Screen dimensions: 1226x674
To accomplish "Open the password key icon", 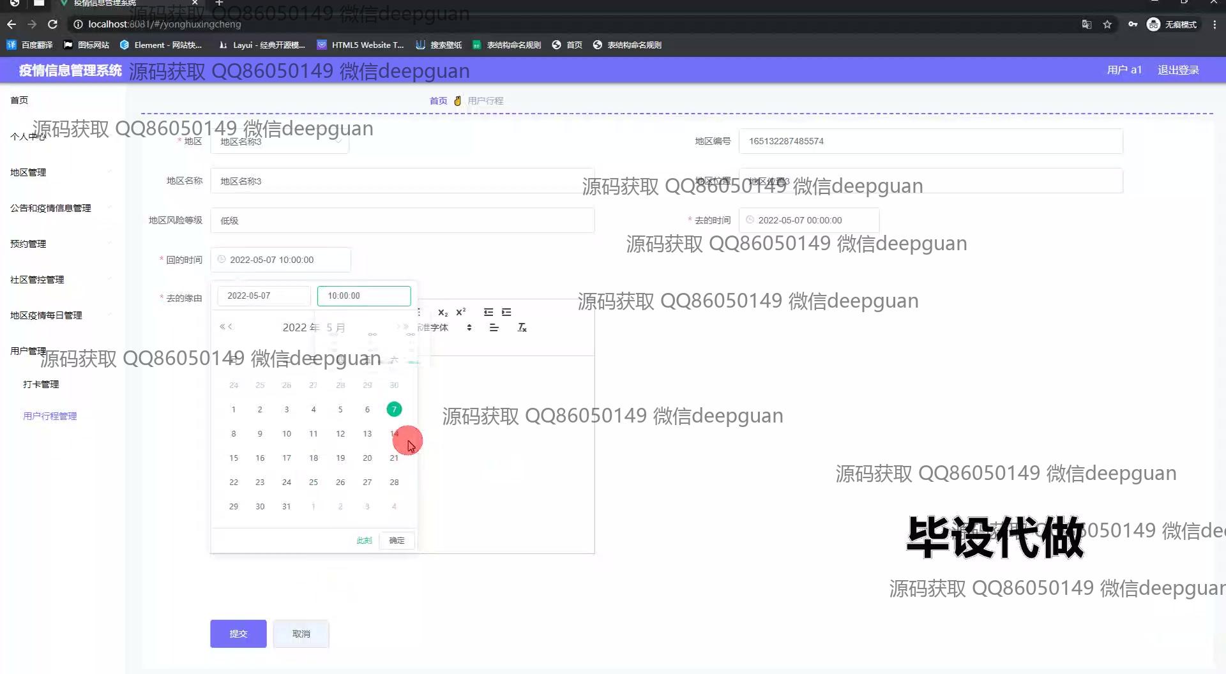I will coord(1133,24).
